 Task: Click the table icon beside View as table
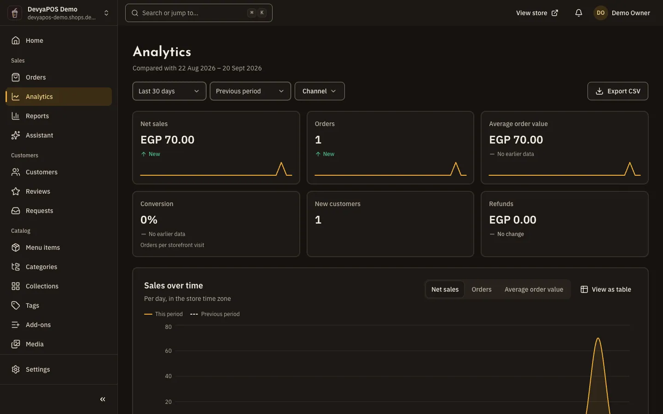pyautogui.click(x=584, y=289)
